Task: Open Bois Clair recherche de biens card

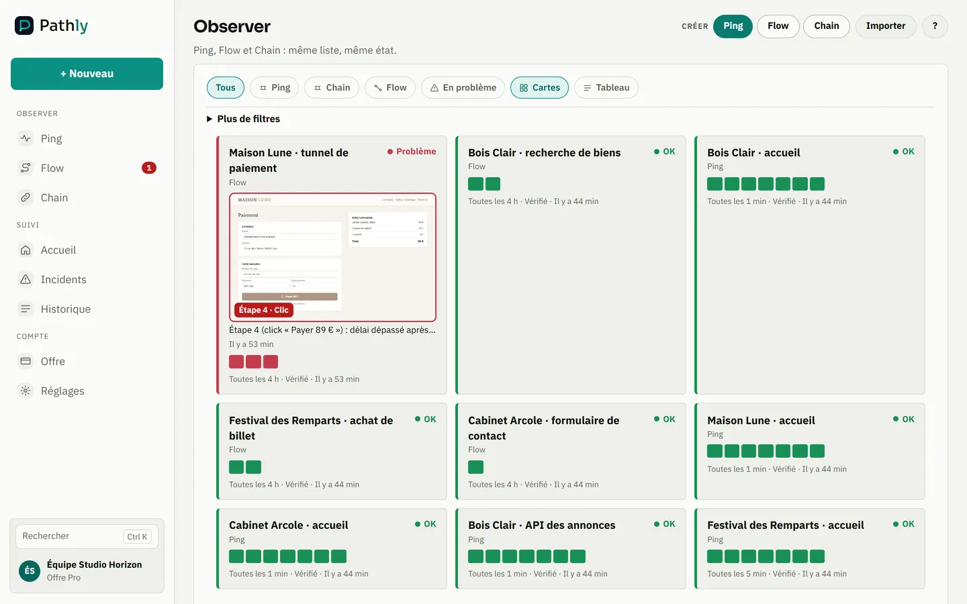Action: click(x=571, y=265)
